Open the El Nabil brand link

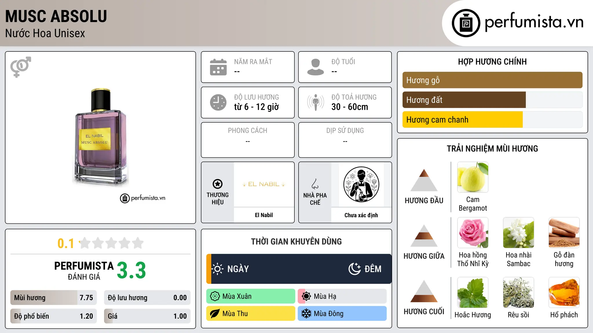264,215
